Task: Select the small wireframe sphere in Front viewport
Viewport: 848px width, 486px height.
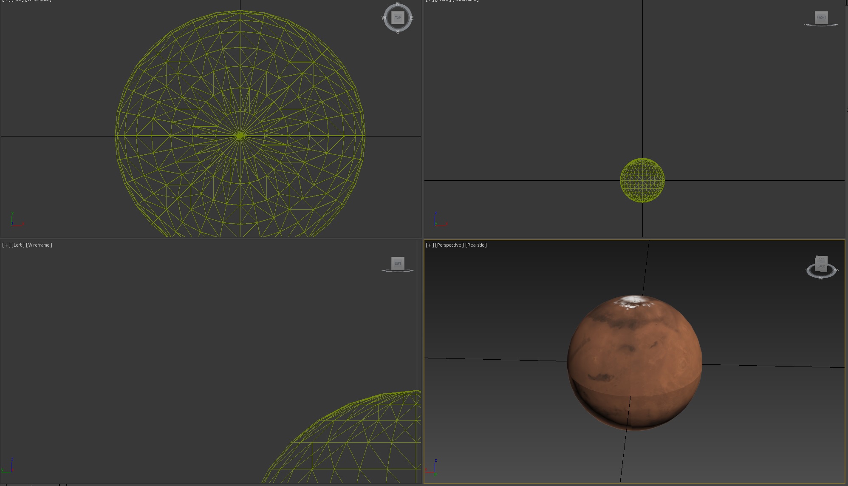Action: (642, 181)
